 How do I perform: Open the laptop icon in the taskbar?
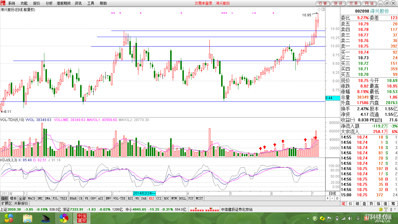[46, 218]
